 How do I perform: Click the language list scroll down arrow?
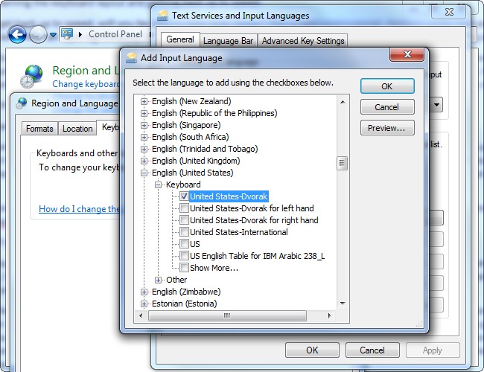click(x=342, y=304)
